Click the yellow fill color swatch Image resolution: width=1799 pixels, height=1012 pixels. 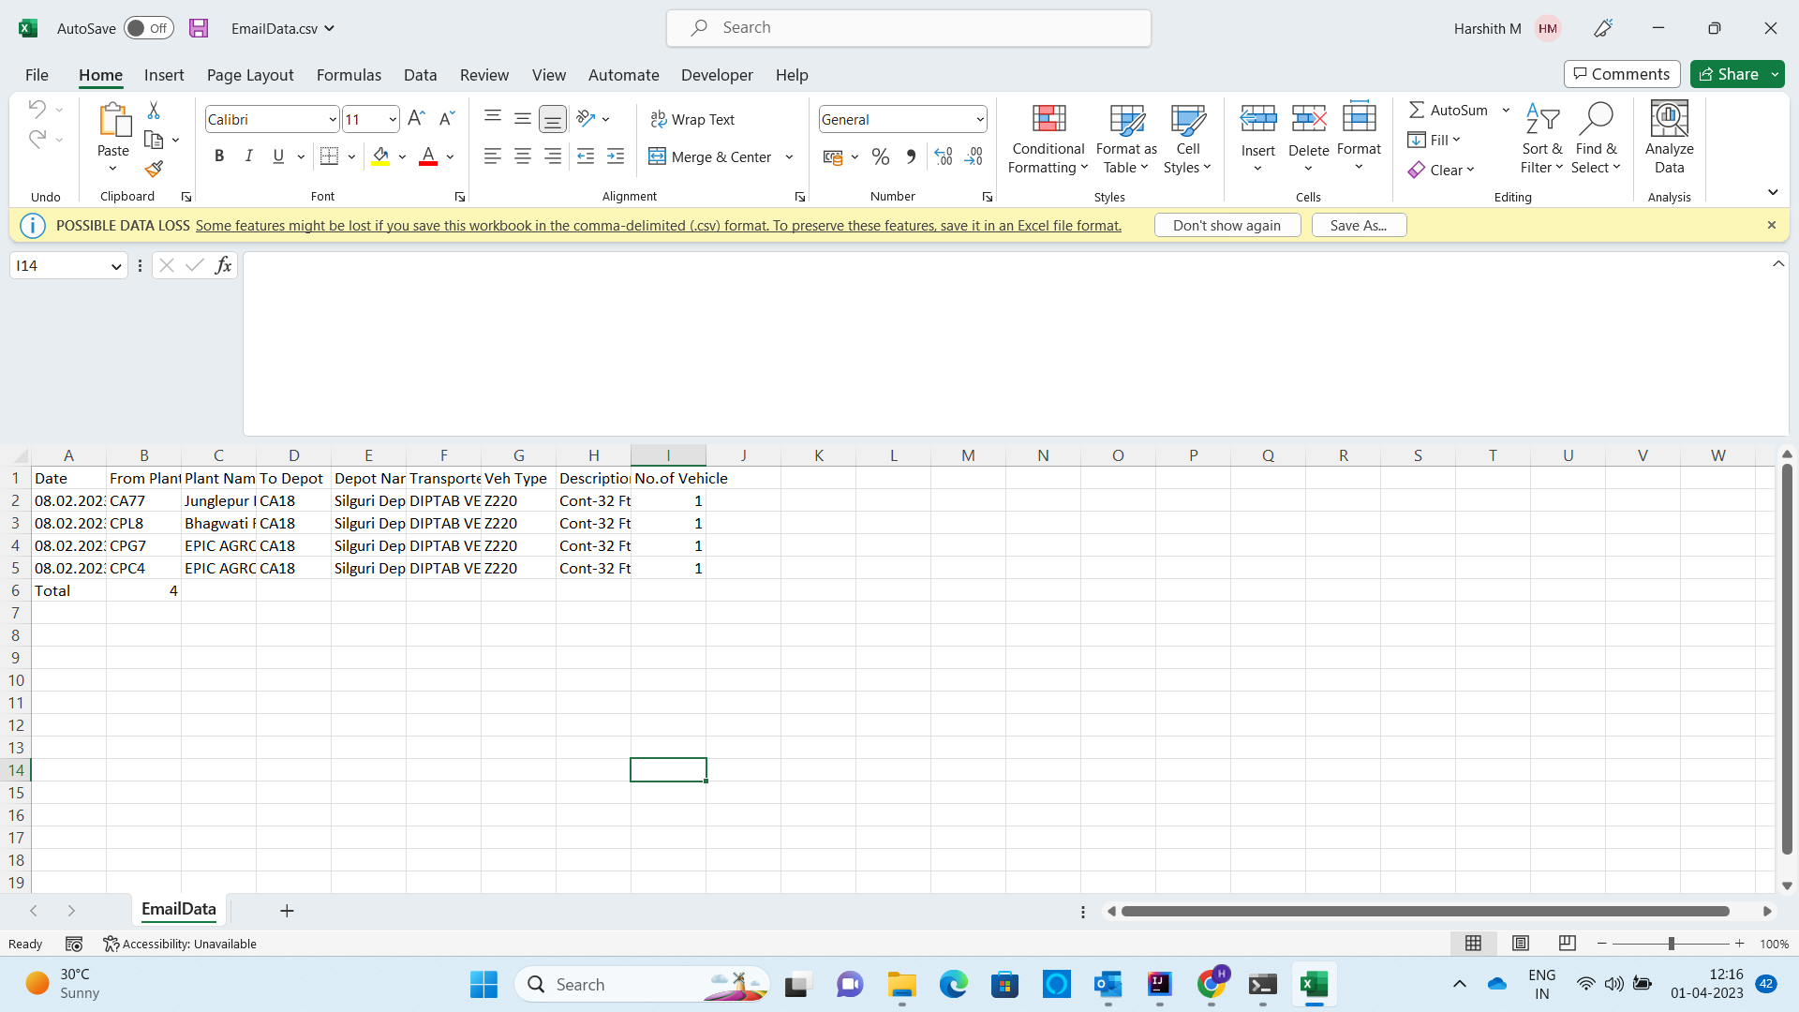point(380,156)
